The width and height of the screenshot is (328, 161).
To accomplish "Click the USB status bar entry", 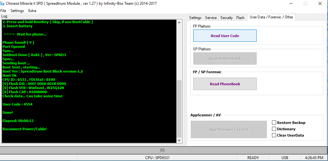I will (x=285, y=158).
